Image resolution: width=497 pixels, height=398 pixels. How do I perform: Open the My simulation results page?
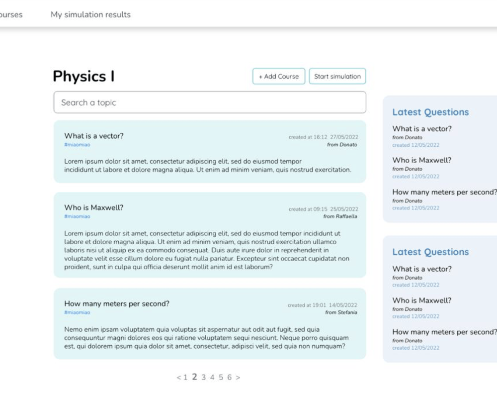90,14
